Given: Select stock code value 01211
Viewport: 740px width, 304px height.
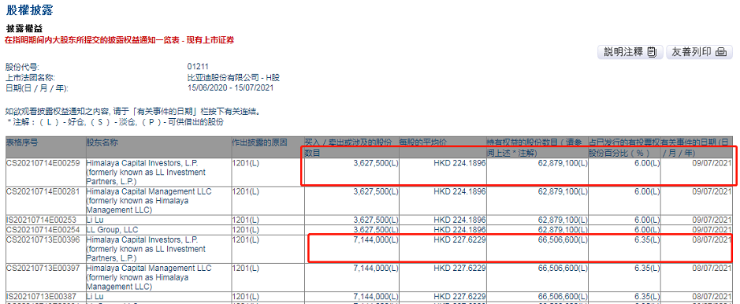Looking at the screenshot, I should (x=198, y=67).
